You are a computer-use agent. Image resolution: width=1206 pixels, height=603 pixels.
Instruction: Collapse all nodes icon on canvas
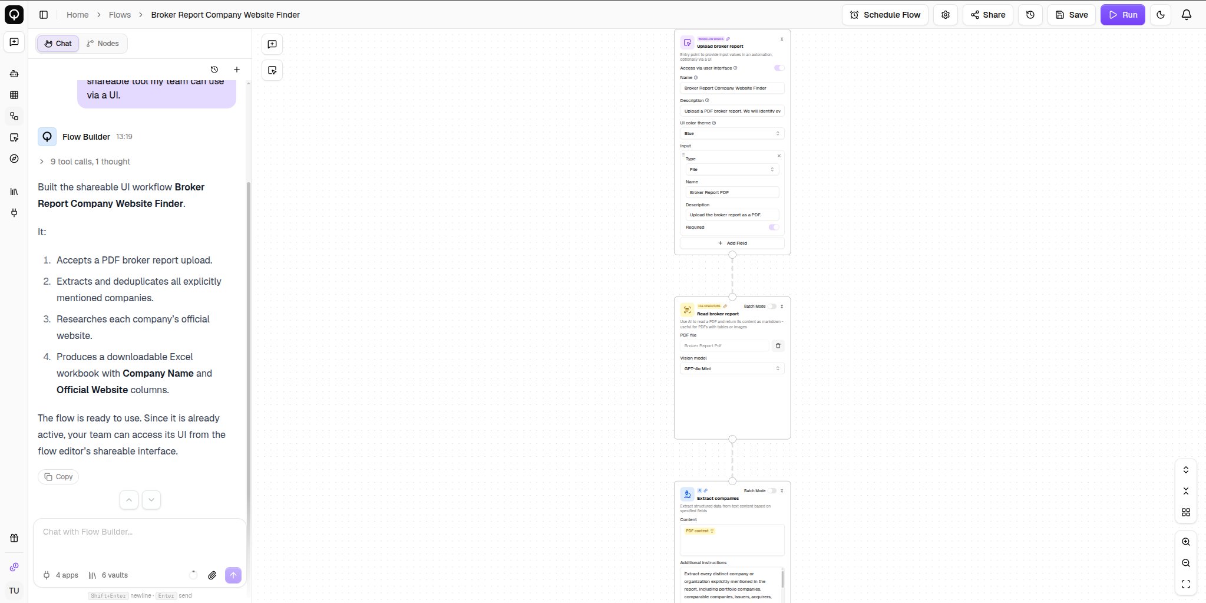click(x=1186, y=491)
